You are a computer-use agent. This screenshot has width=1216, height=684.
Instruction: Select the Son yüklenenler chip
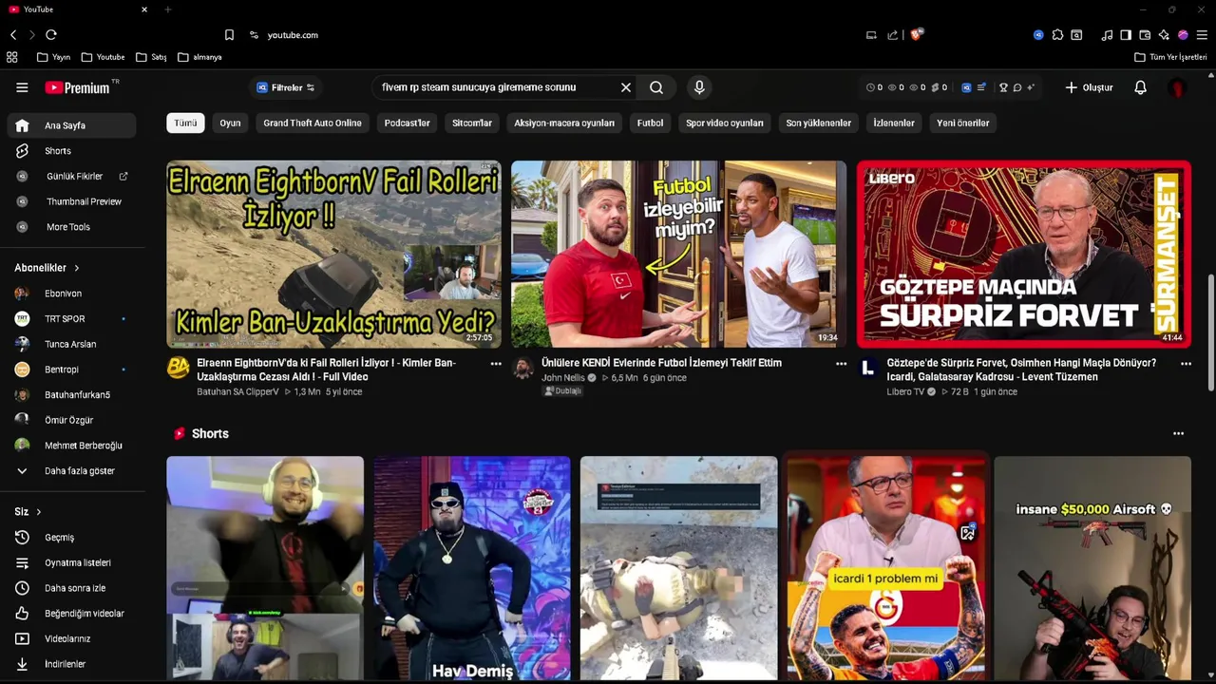(x=819, y=123)
